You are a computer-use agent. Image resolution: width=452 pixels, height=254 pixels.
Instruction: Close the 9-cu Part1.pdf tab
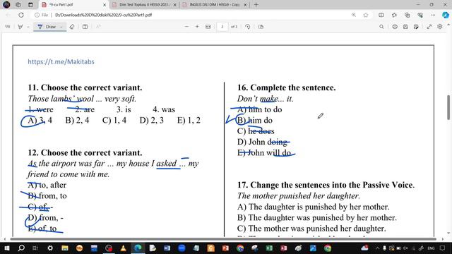pos(105,5)
